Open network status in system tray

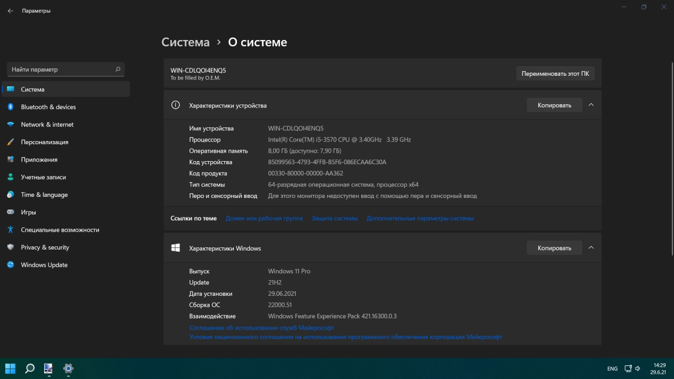tap(628, 368)
